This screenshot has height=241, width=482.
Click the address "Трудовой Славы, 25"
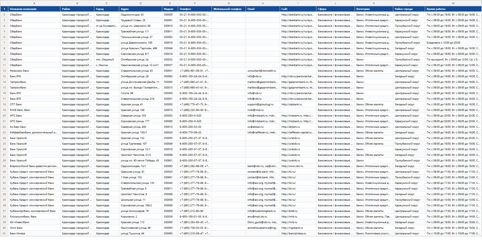tap(141, 20)
